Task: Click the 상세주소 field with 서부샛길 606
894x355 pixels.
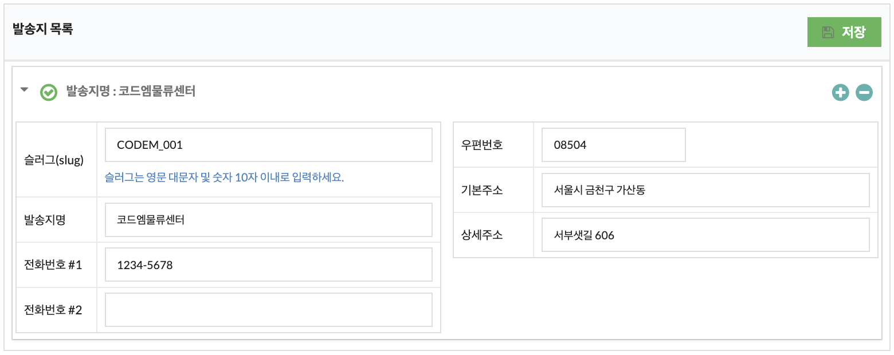Action: (x=705, y=235)
